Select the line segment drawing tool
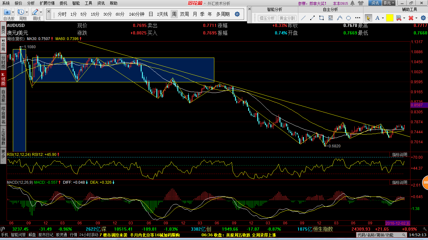 point(312,18)
